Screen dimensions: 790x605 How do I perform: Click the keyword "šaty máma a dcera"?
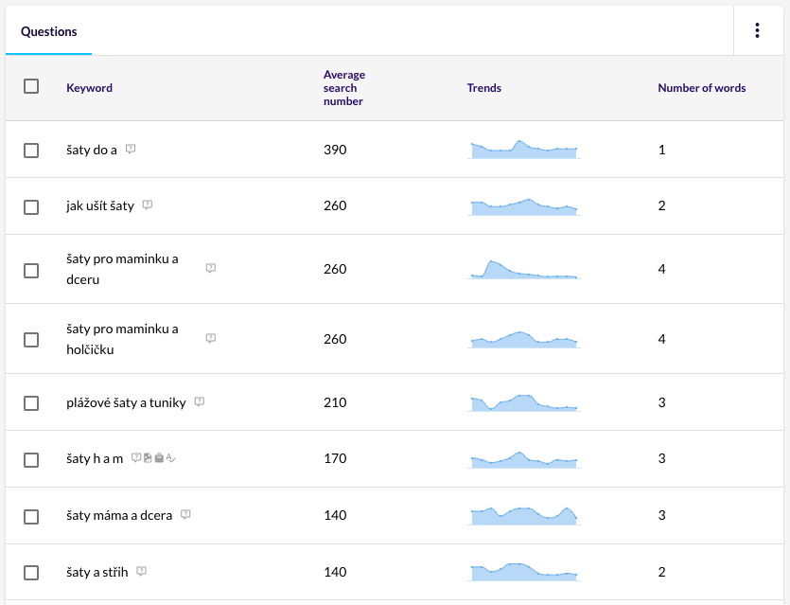(x=119, y=515)
